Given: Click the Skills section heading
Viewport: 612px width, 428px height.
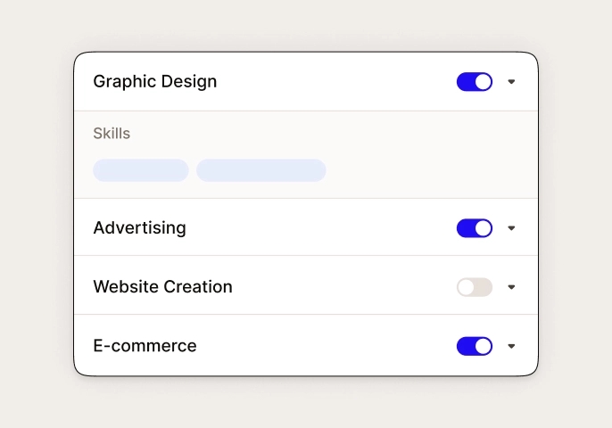Looking at the screenshot, I should (x=112, y=134).
